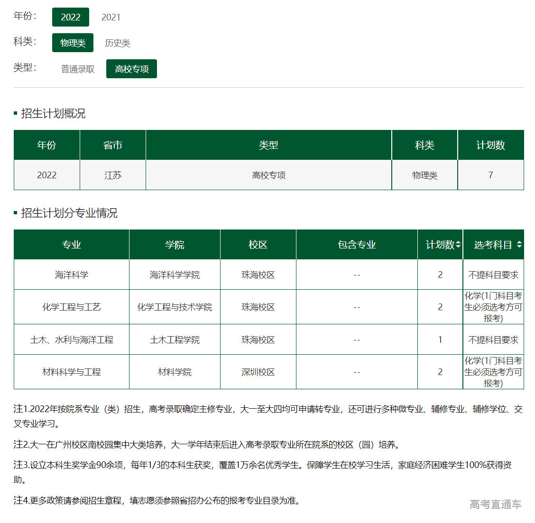The image size is (535, 523).
Task: Click the 物理类 filter option
Action: 73,43
